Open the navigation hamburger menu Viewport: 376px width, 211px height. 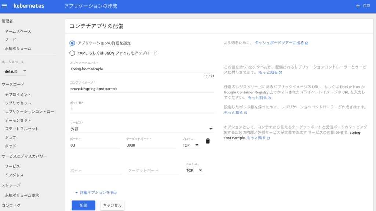point(5,5)
